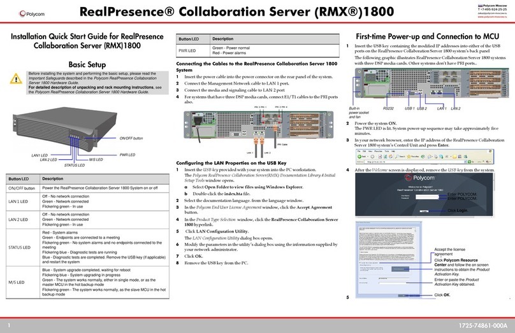The height and width of the screenshot is (333, 515).
Task: Click the Login button on the dark login screen
Action: (424, 211)
